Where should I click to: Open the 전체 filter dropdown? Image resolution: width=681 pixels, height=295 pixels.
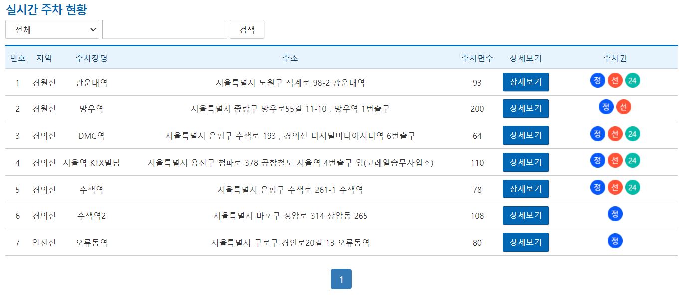point(52,29)
